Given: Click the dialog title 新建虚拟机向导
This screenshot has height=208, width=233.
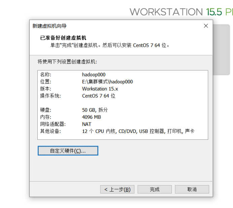Looking at the screenshot, I should click(49, 26).
